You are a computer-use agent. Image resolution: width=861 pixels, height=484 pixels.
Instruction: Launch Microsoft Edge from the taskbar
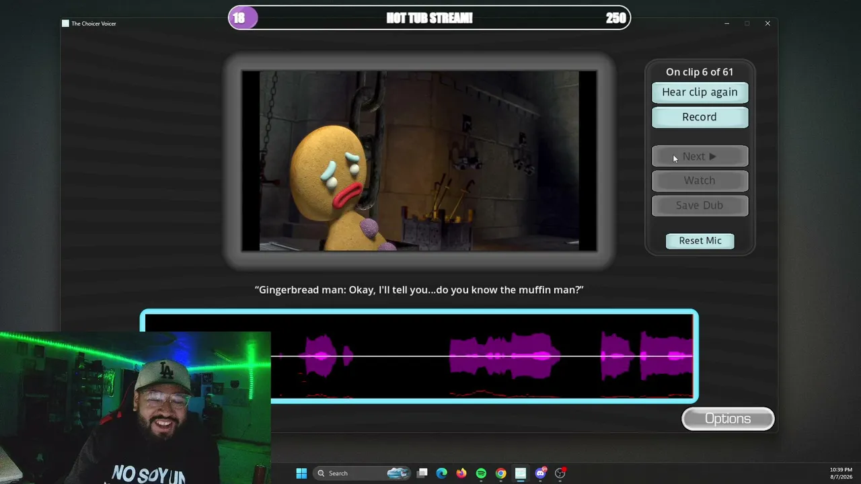point(441,473)
